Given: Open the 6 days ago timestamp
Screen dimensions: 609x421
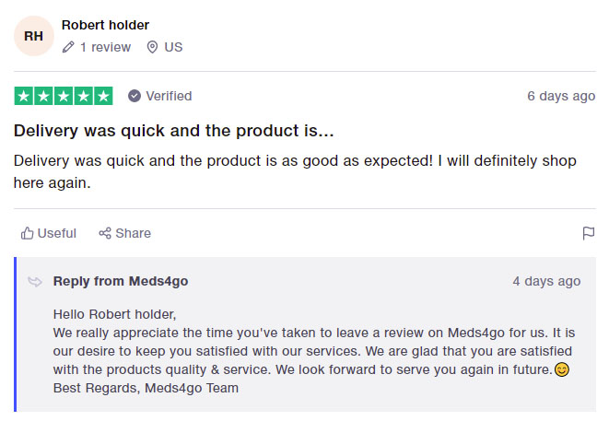Looking at the screenshot, I should [x=561, y=96].
